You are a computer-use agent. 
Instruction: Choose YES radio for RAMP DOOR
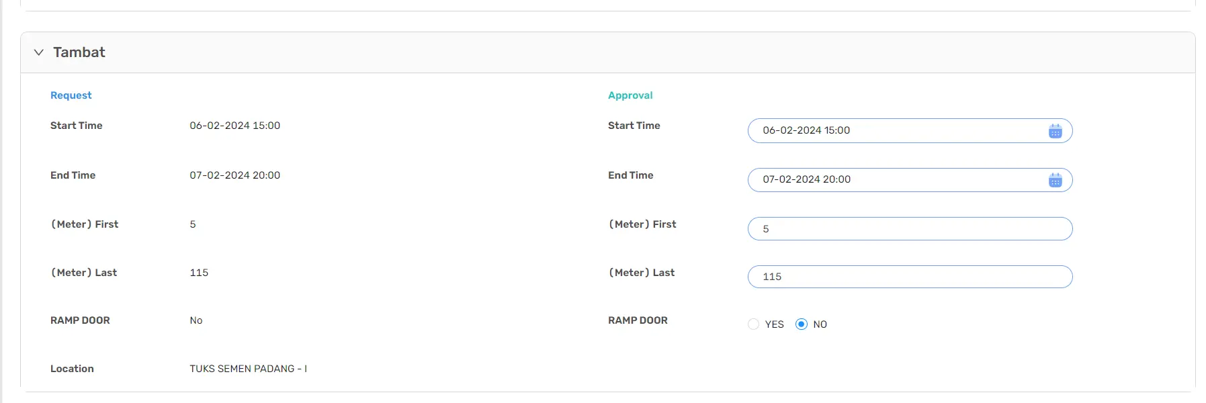(753, 324)
